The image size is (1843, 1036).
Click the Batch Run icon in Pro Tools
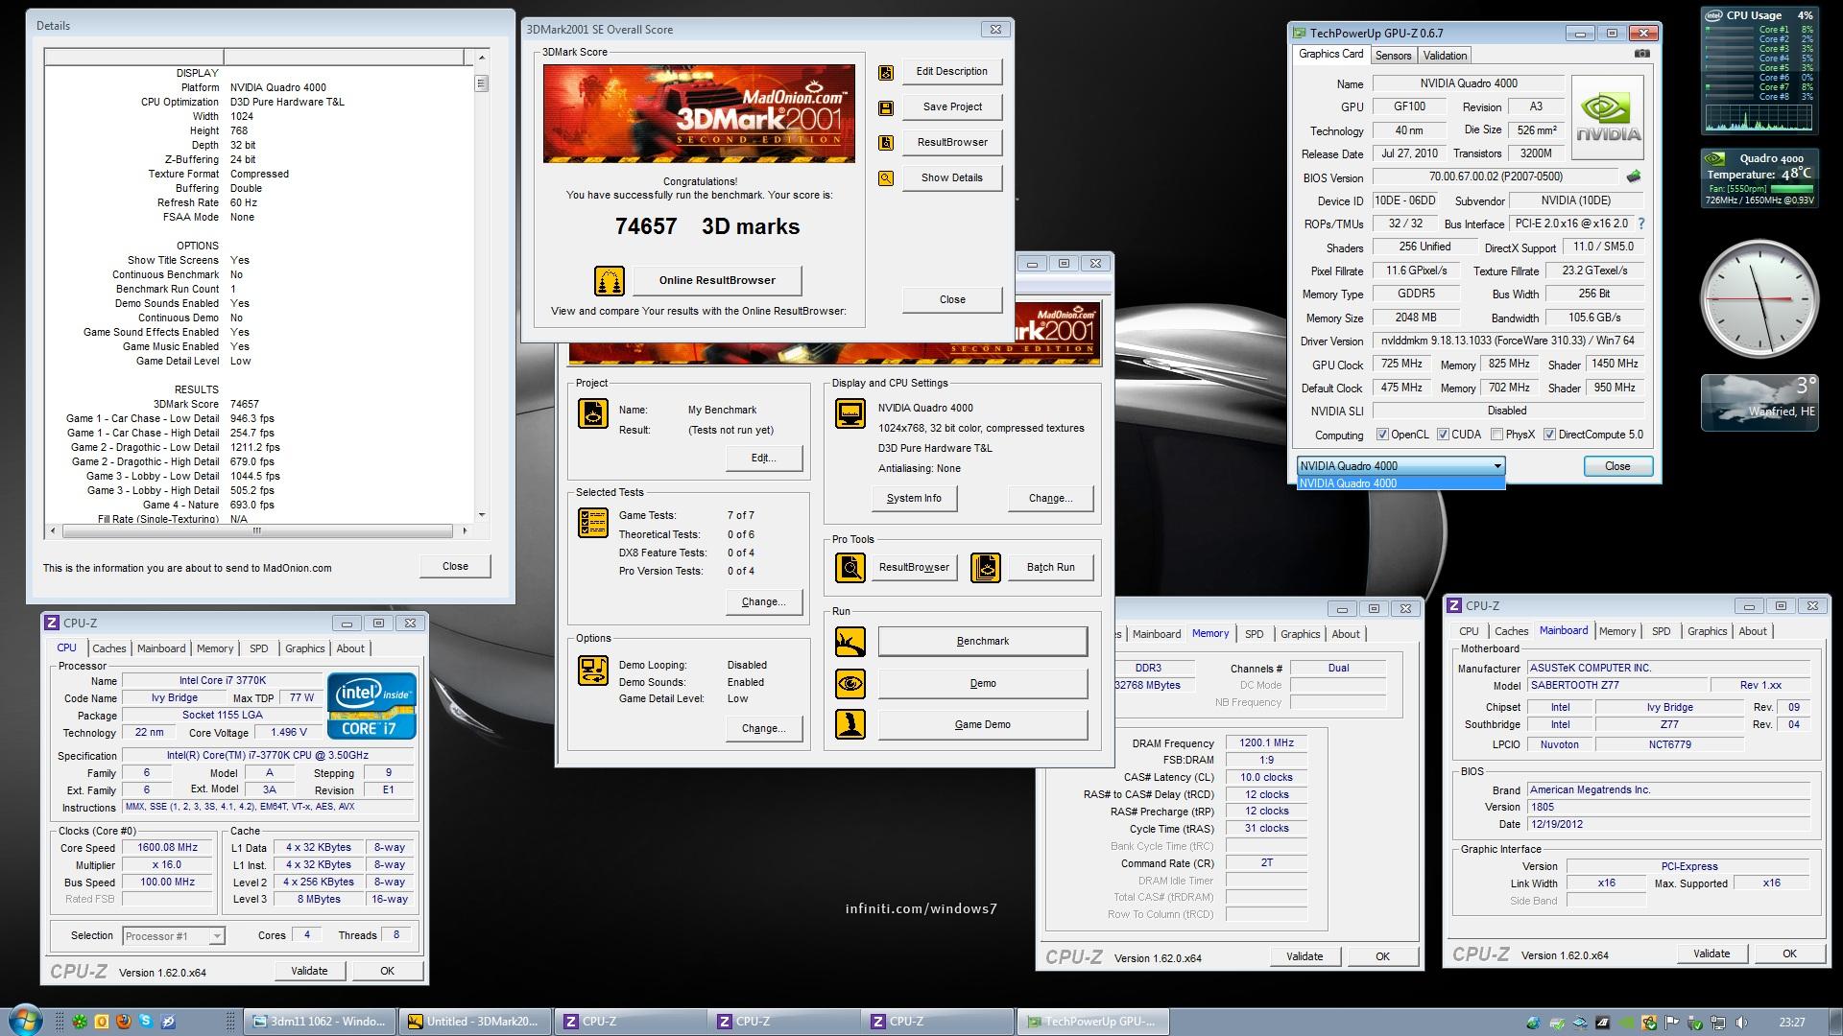click(x=986, y=568)
